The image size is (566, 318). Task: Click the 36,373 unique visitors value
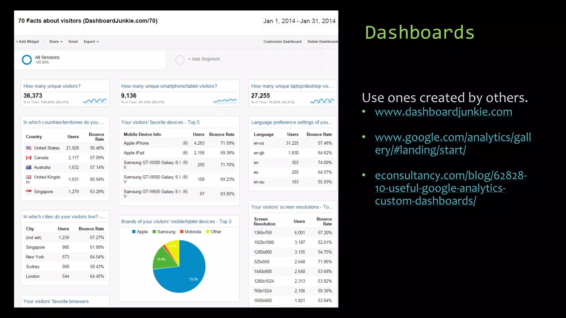33,96
